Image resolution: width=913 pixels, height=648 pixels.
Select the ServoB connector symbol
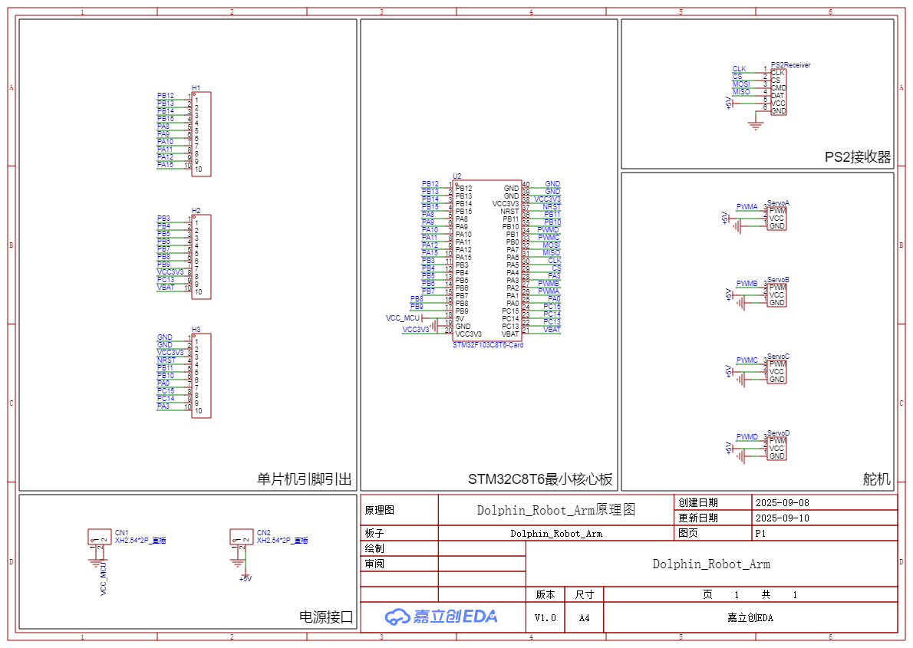tap(776, 295)
